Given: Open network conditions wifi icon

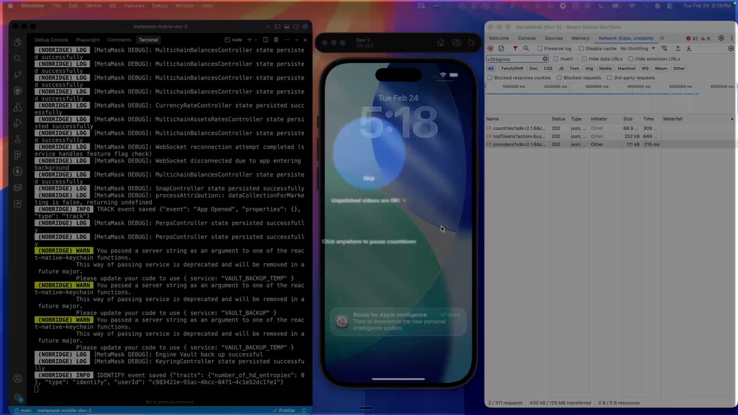Looking at the screenshot, I should [x=664, y=48].
